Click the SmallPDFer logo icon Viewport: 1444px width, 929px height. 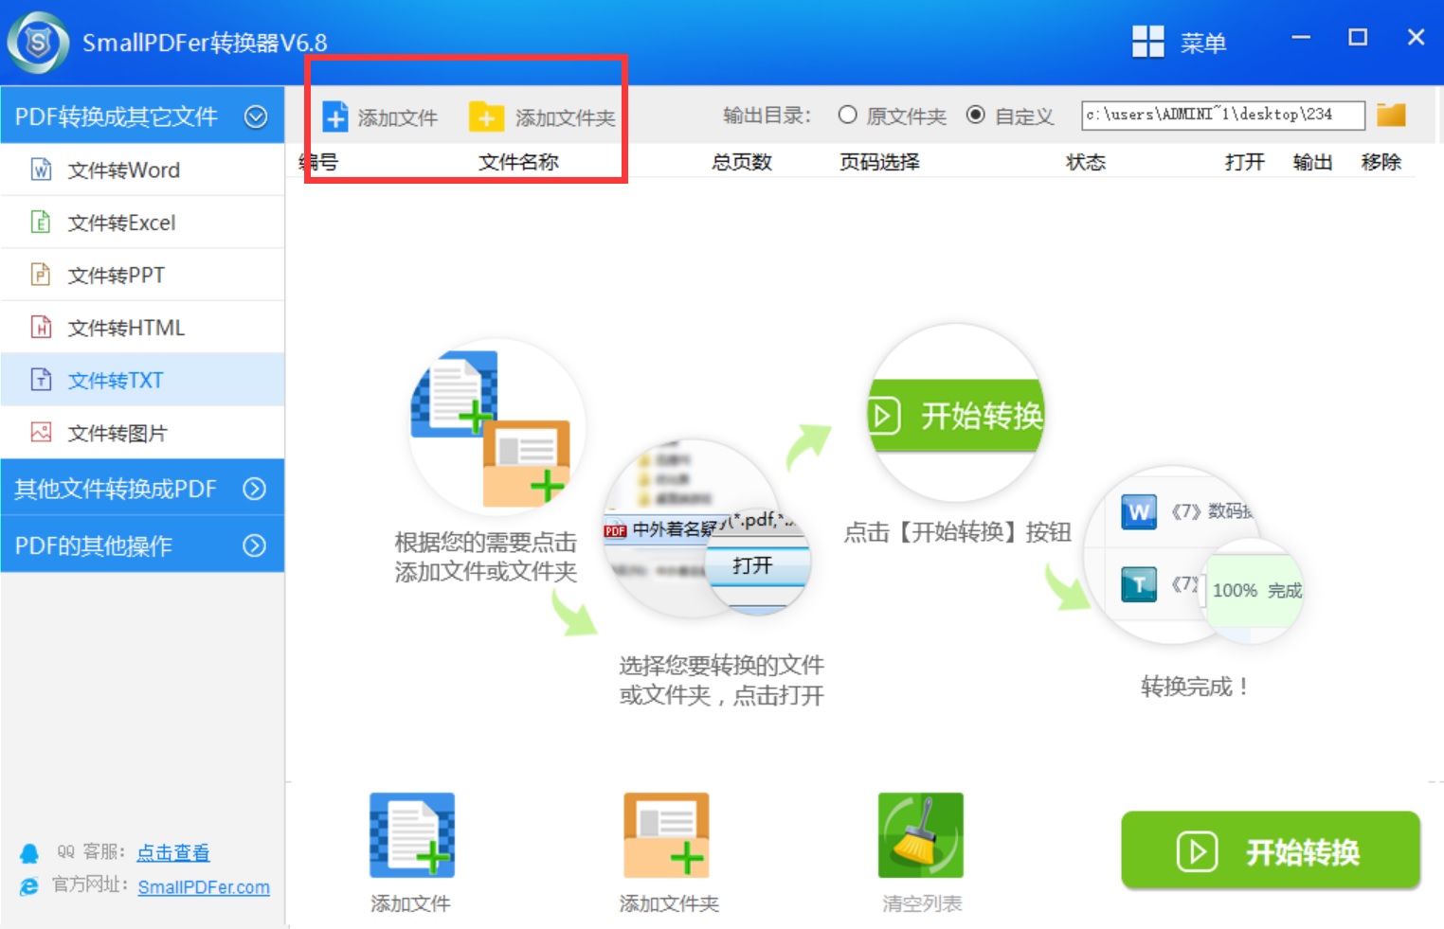click(x=38, y=43)
